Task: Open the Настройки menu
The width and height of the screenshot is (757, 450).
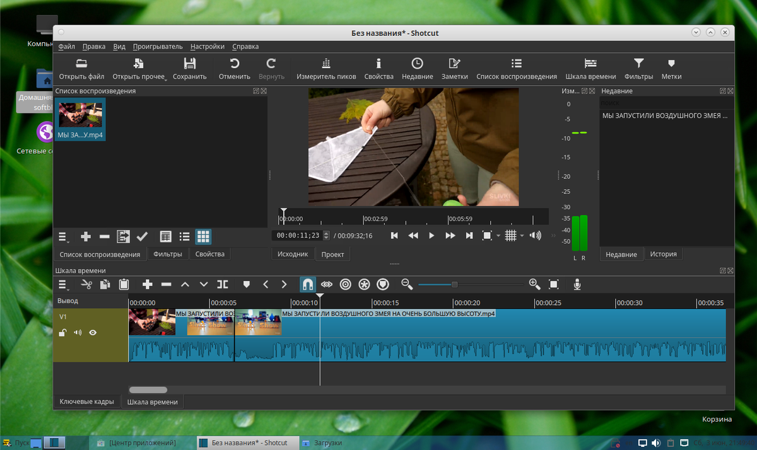Action: [x=207, y=46]
